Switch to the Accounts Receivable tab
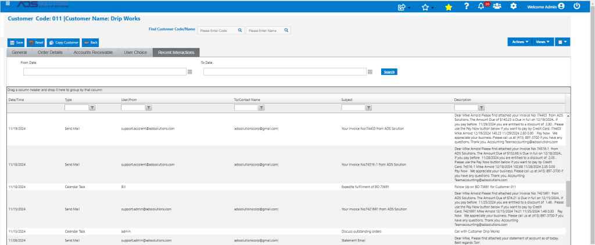 click(93, 52)
